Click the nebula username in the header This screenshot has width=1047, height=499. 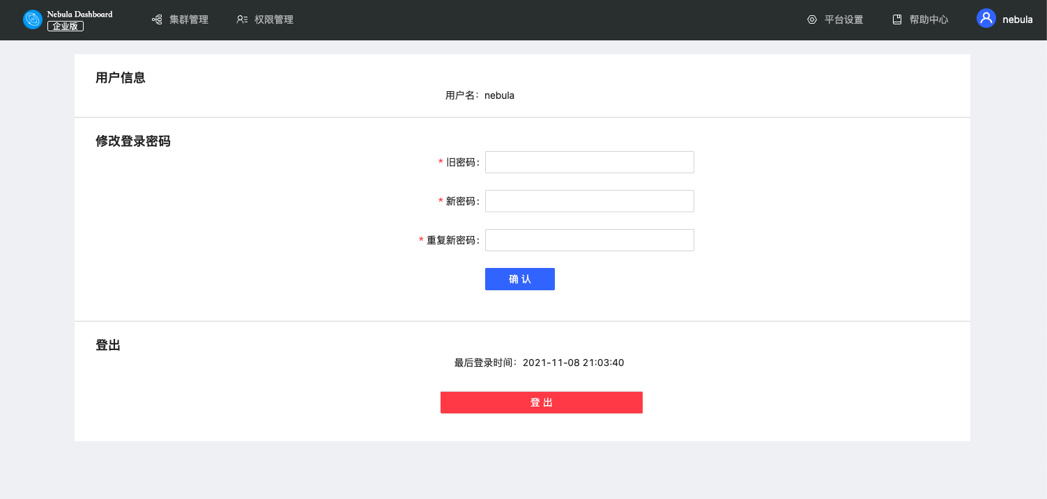[1017, 19]
